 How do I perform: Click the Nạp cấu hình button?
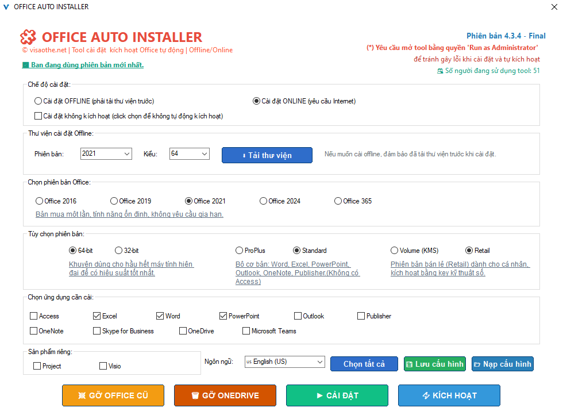pos(503,364)
